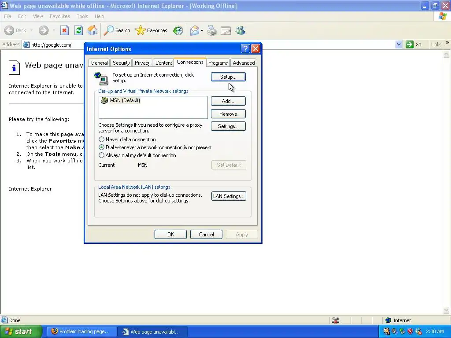Select Never dial a connection
Image resolution: width=451 pixels, height=338 pixels.
[101, 140]
